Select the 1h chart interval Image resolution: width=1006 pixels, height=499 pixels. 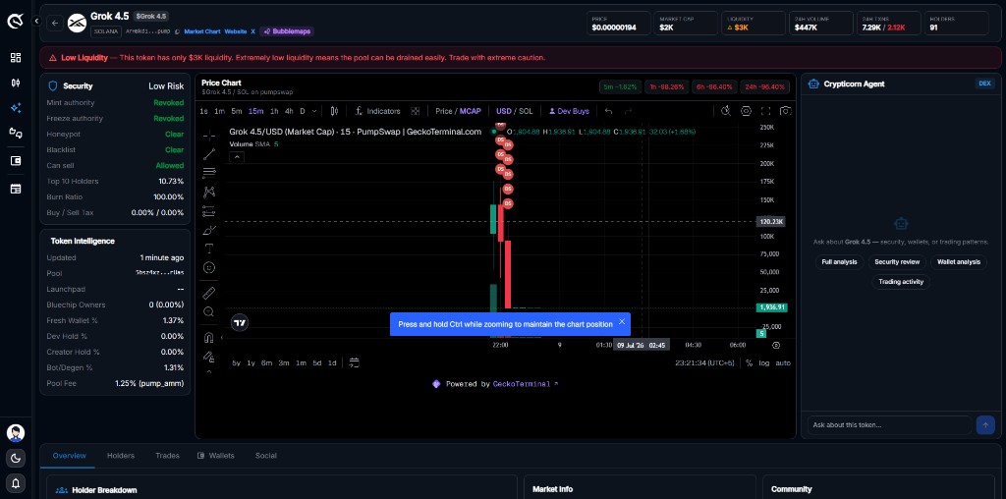274,111
